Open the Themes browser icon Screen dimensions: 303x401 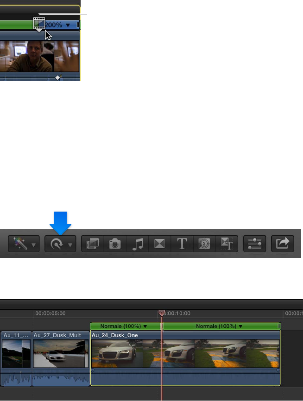(227, 244)
